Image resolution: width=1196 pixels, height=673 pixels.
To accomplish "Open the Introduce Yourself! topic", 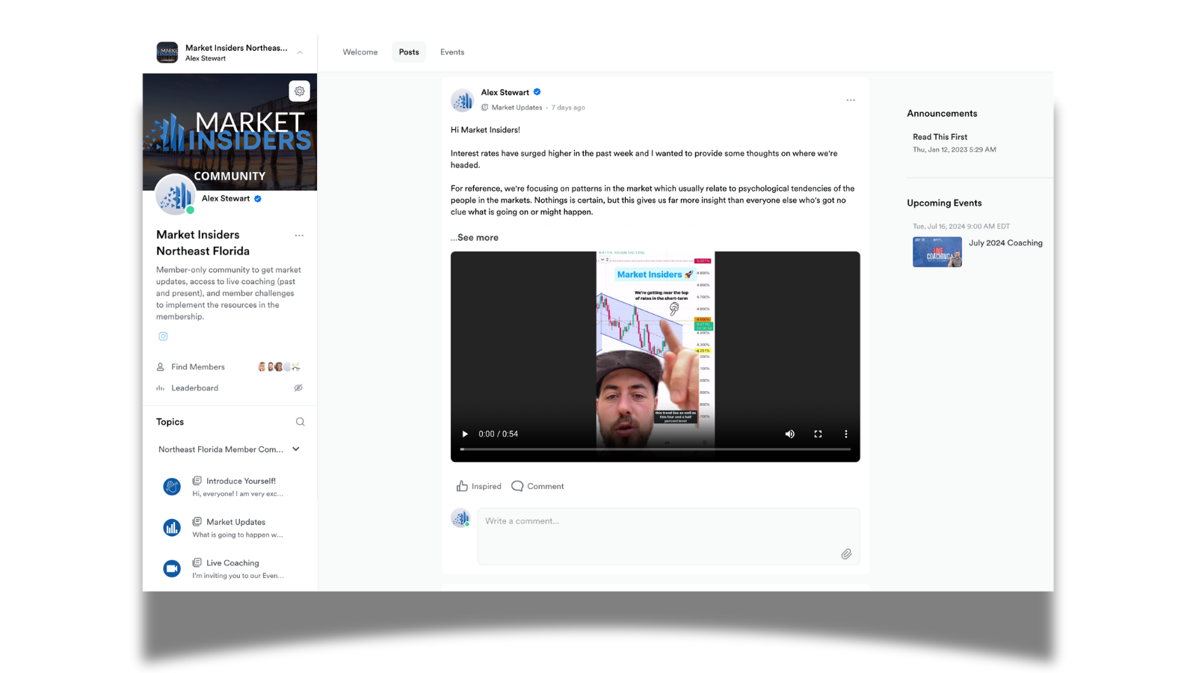I will click(241, 481).
